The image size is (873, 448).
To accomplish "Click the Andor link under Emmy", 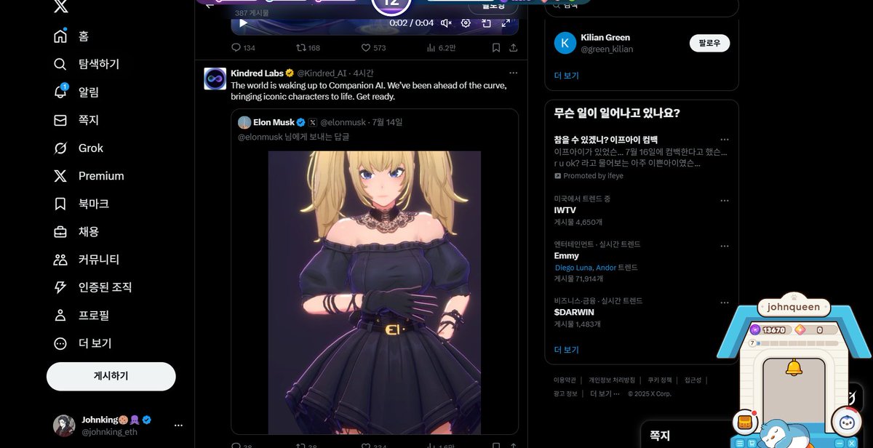I will [606, 268].
